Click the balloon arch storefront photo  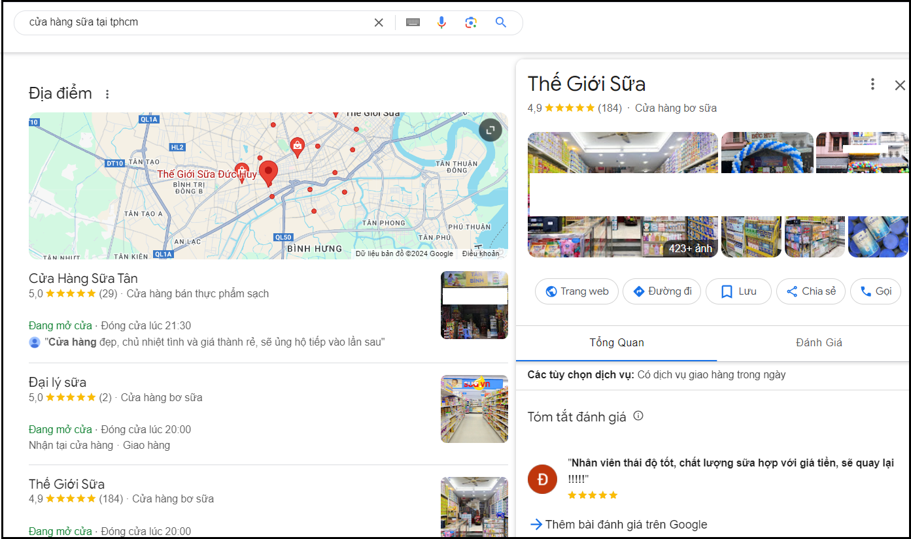click(767, 153)
